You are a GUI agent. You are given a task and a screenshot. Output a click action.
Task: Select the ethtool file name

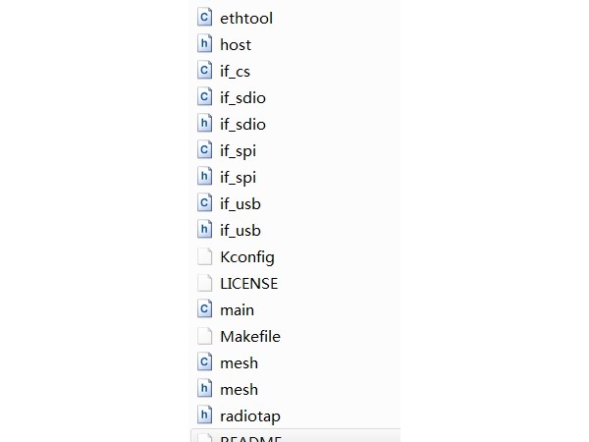click(246, 18)
